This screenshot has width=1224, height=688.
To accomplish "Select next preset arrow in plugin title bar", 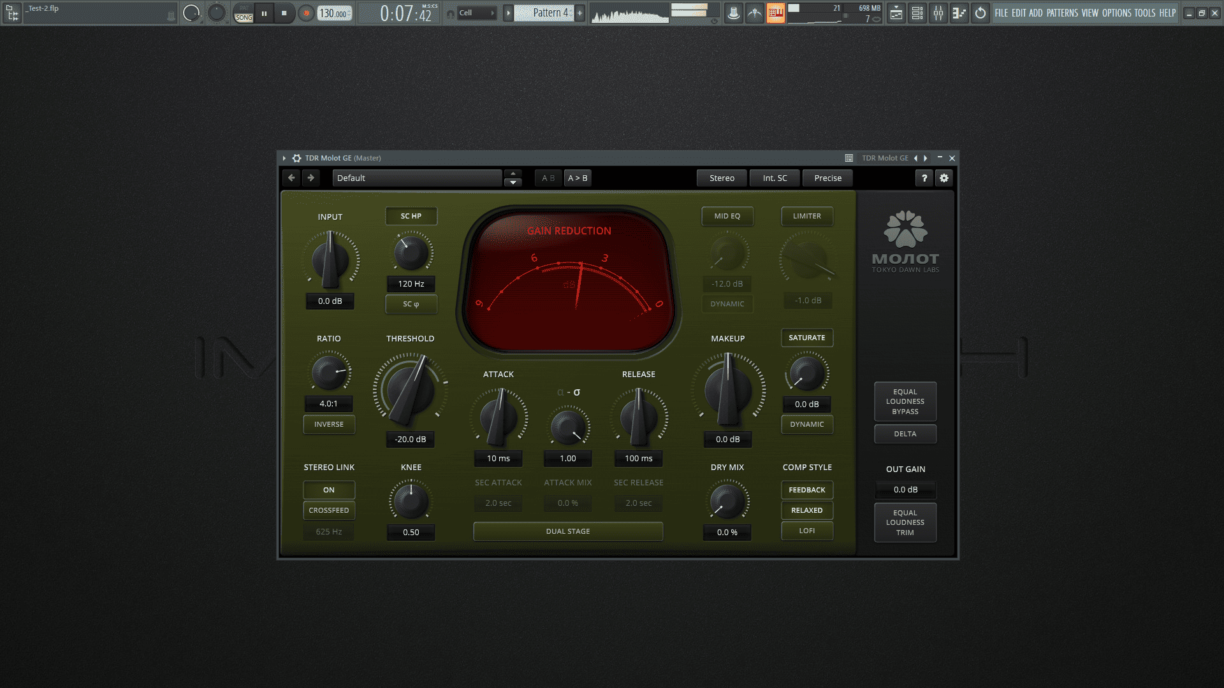I will [926, 158].
